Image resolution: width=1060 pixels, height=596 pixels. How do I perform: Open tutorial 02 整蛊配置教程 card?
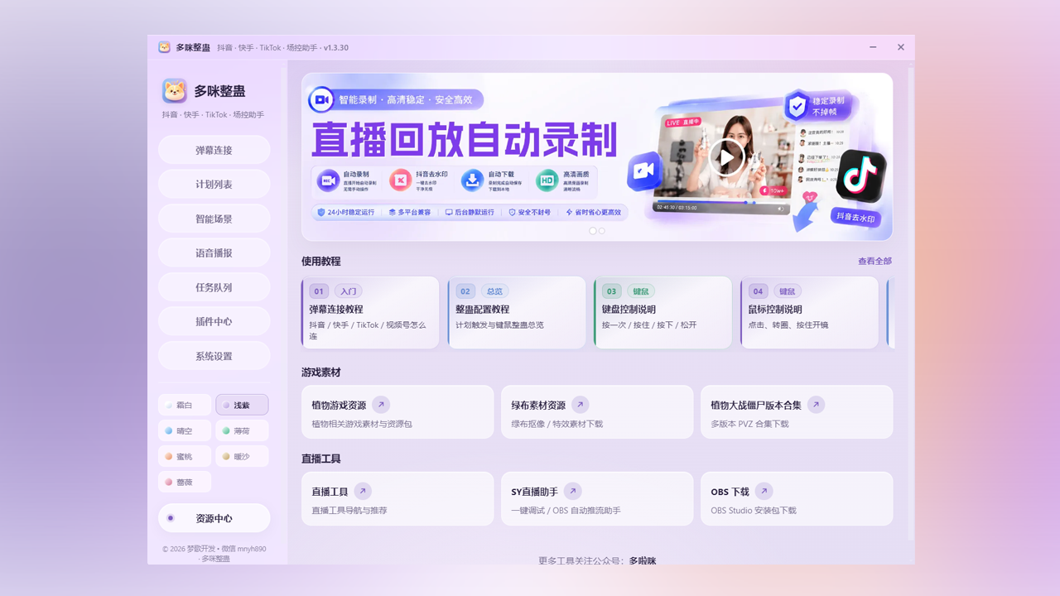516,312
